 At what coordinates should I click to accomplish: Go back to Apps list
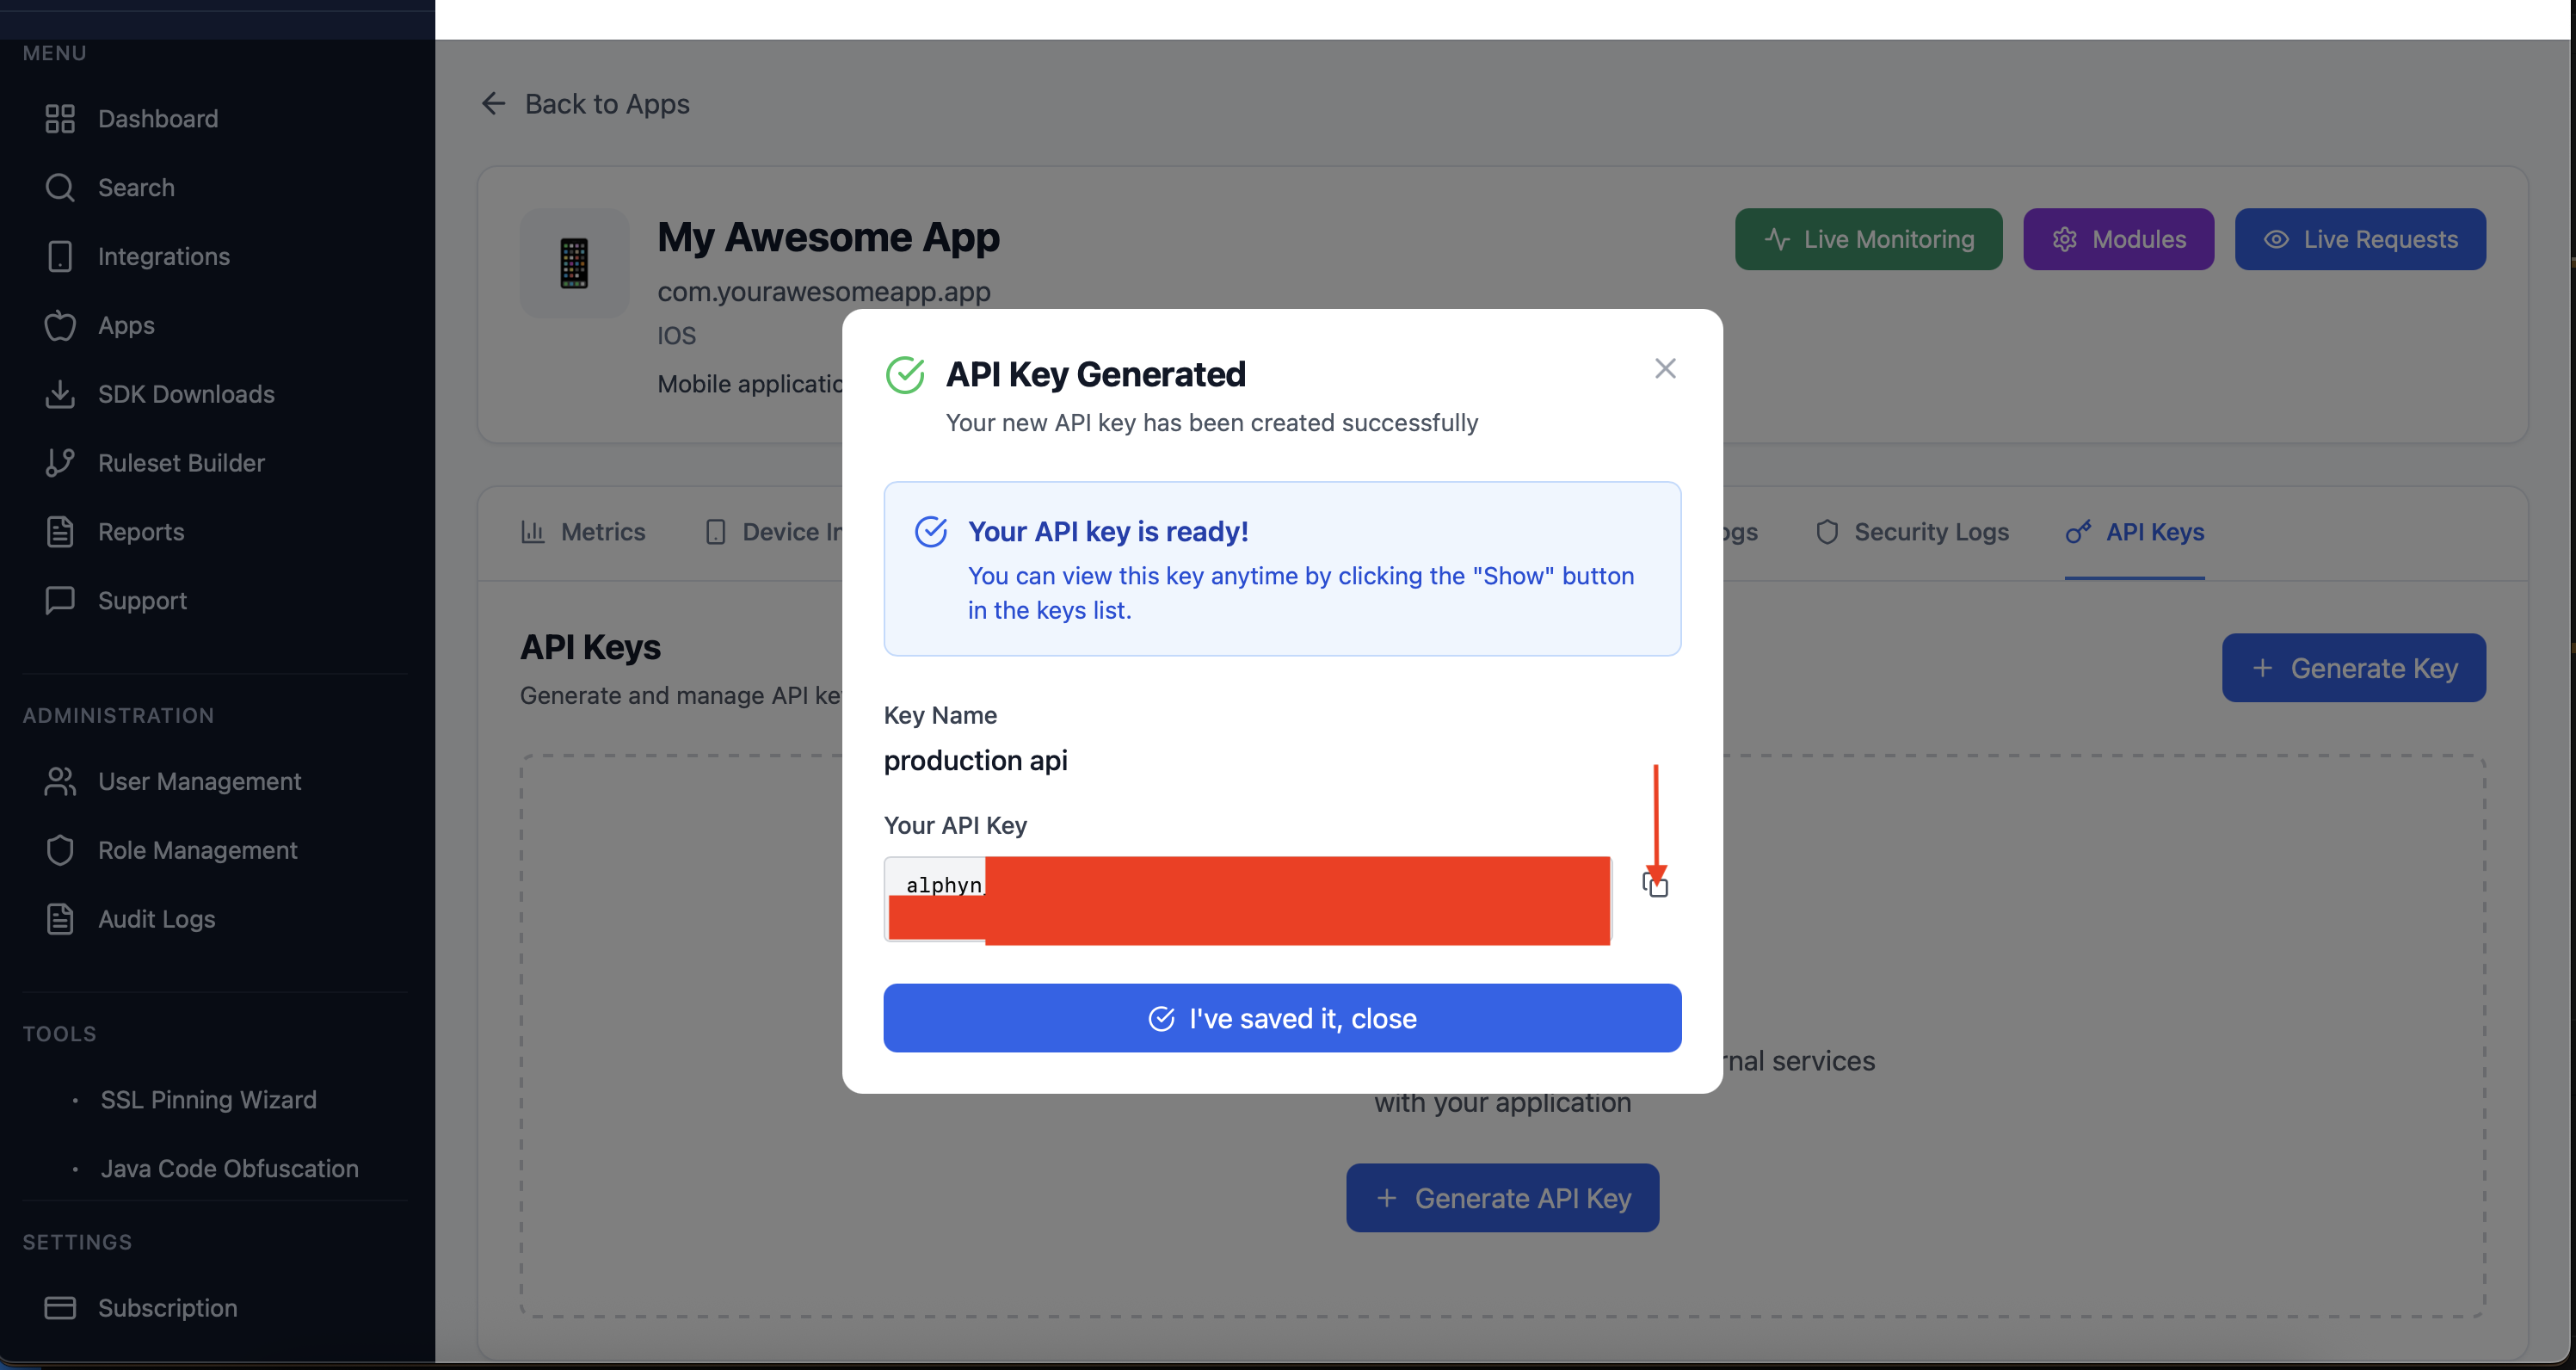pyautogui.click(x=585, y=104)
